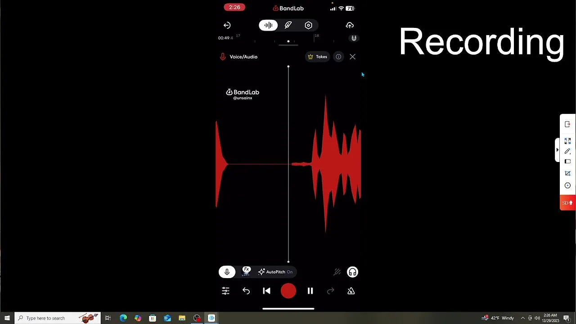
Task: Stop recording with the red button
Action: coord(288,291)
